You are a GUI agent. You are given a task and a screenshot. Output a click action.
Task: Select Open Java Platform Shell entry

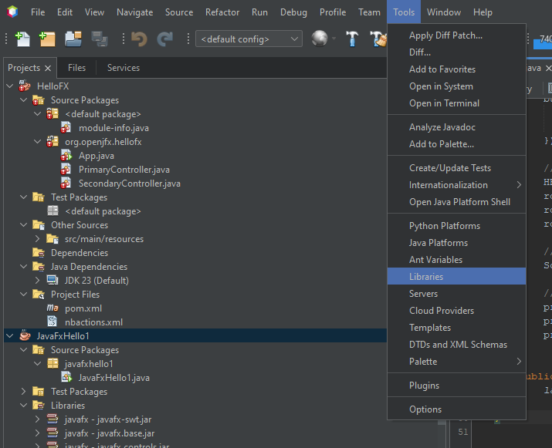(456, 201)
